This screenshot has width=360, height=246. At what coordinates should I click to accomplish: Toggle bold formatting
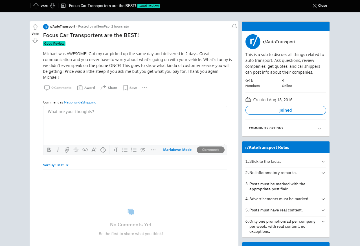point(49,150)
